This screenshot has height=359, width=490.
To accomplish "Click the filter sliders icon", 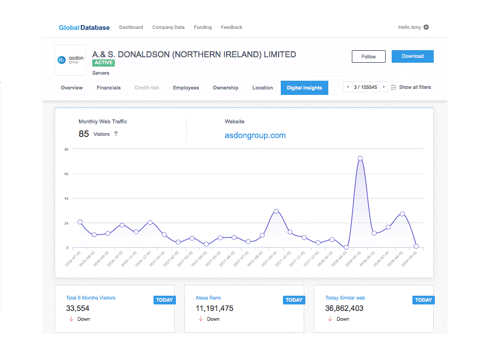I will click(393, 87).
